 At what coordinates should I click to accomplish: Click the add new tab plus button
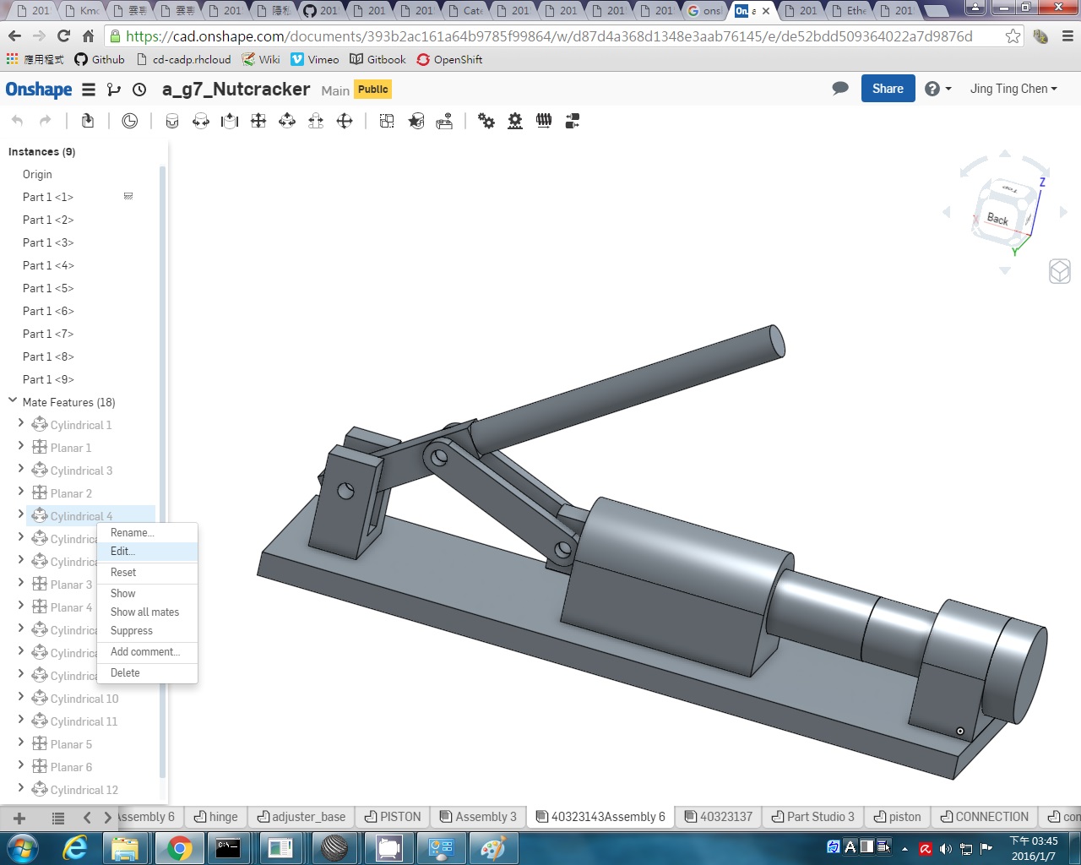tap(19, 818)
